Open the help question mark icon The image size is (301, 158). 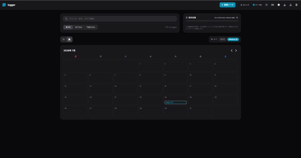tap(266, 5)
